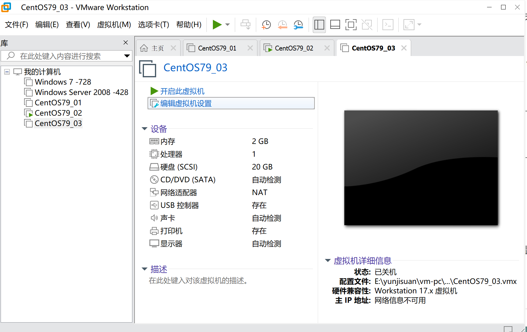Select Windows 7 -728 in library
The width and height of the screenshot is (527, 332).
(x=63, y=82)
